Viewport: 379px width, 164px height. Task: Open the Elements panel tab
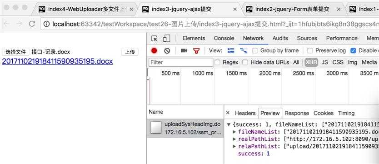(194, 38)
